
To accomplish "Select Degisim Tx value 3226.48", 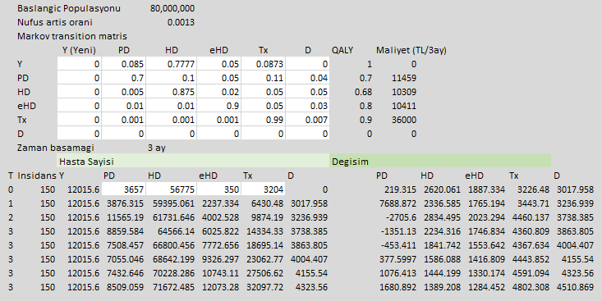I will pyautogui.click(x=533, y=189).
